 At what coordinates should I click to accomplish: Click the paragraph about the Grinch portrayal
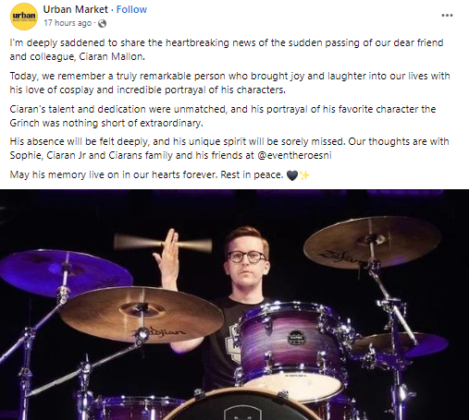click(223, 116)
